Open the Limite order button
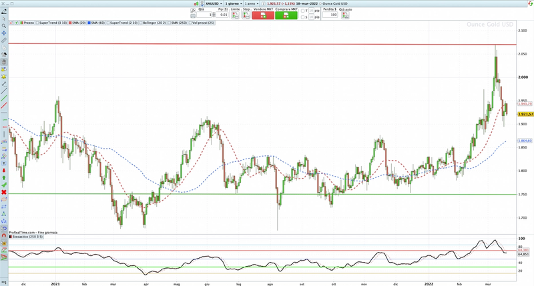The height and width of the screenshot is (286, 534). click(x=235, y=15)
